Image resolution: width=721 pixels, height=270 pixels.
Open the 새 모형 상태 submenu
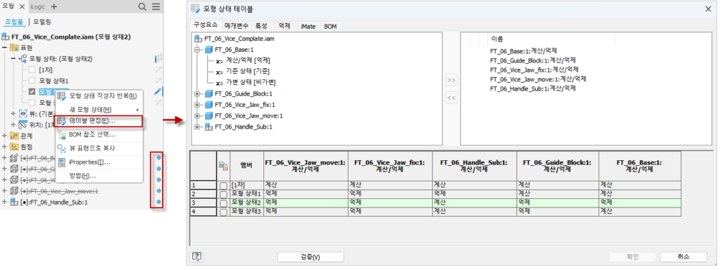(x=99, y=110)
